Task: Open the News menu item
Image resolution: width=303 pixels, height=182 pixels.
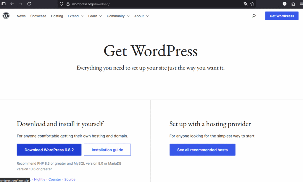Action: click(x=21, y=16)
